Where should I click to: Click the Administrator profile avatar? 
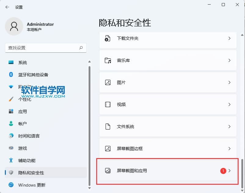pyautogui.click(x=14, y=26)
